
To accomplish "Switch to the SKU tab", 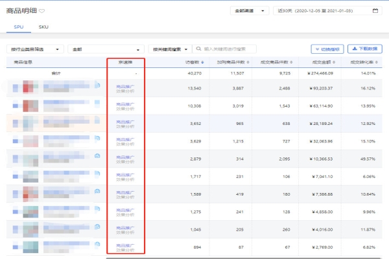I will pos(43,27).
